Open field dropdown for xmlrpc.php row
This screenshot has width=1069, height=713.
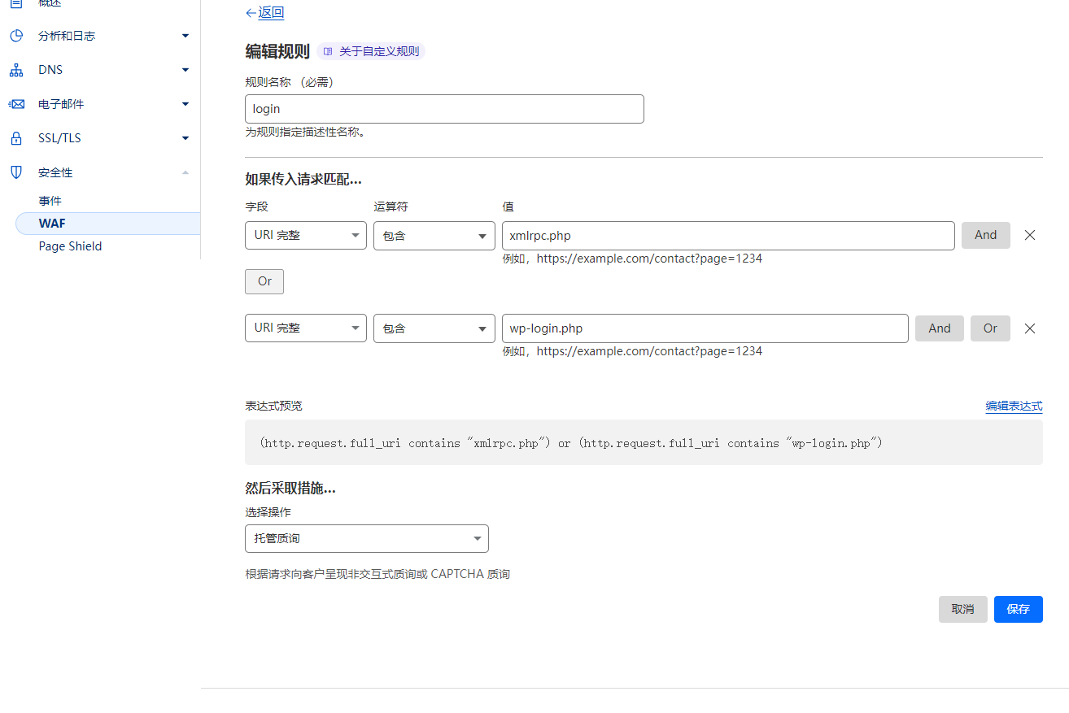point(306,236)
